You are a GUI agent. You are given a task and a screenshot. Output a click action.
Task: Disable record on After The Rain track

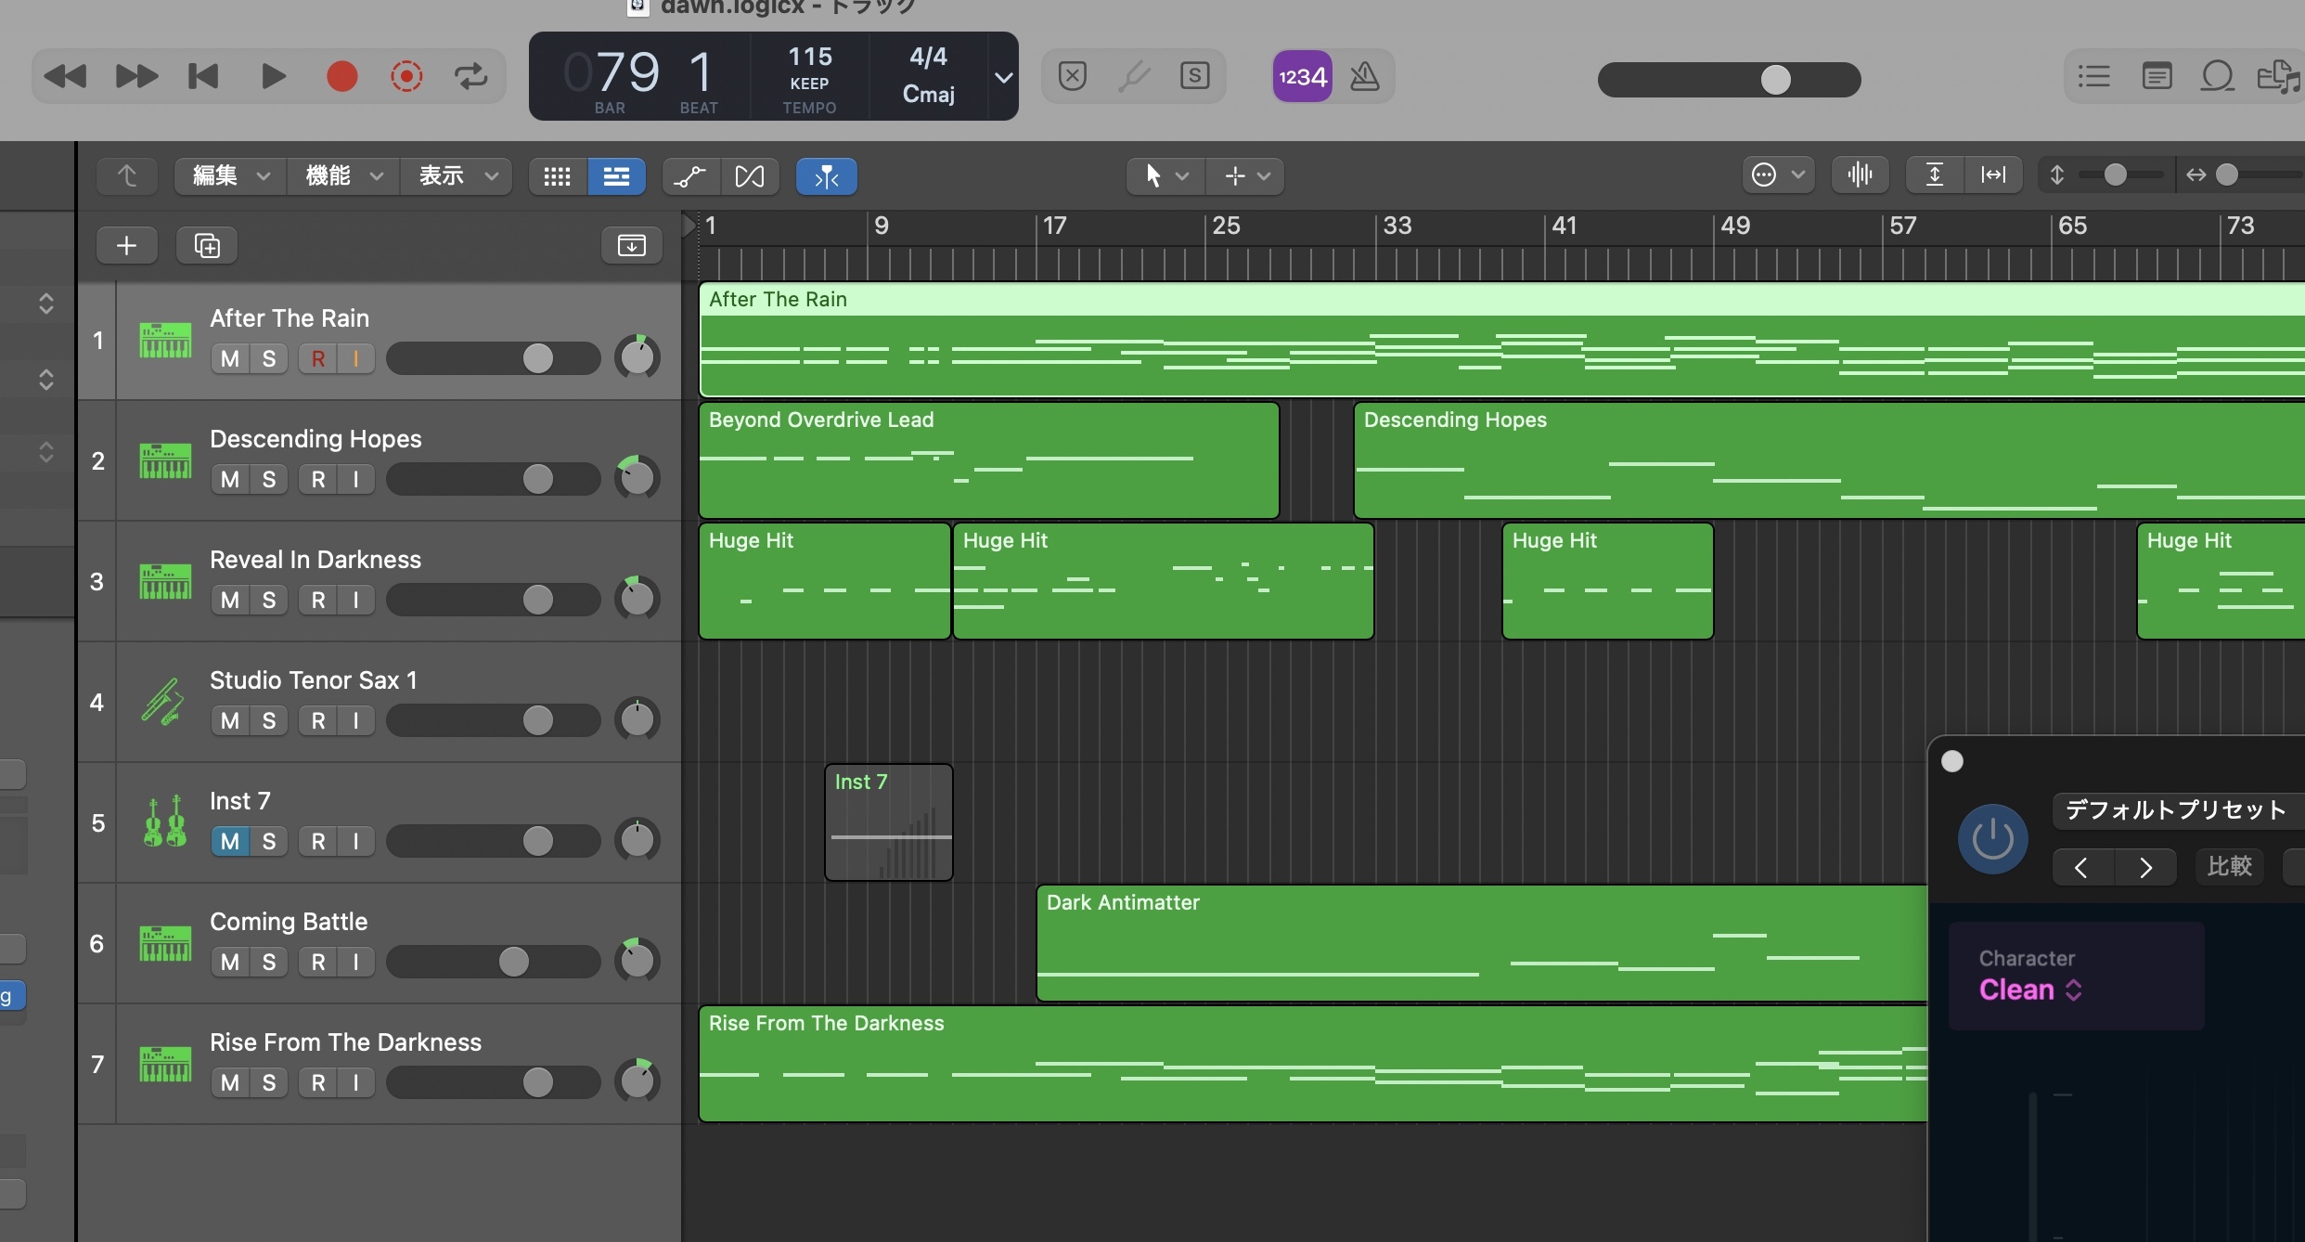coord(318,358)
